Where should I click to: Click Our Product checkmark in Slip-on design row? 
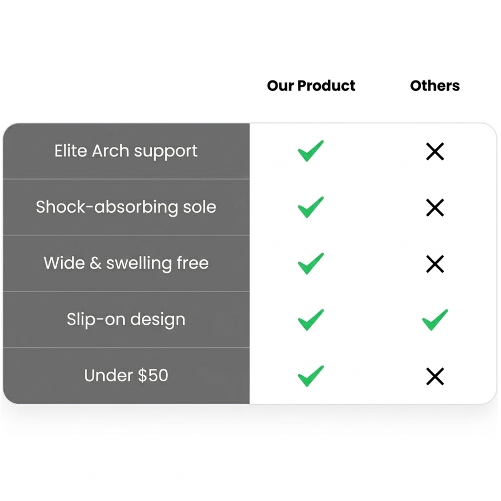coord(311,320)
